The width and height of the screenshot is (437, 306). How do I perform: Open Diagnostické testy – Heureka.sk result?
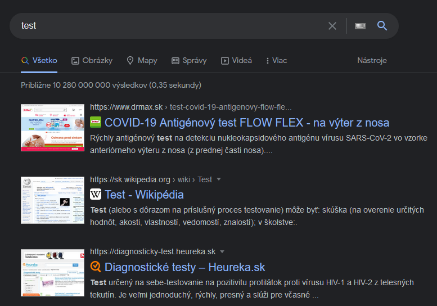pos(184,267)
